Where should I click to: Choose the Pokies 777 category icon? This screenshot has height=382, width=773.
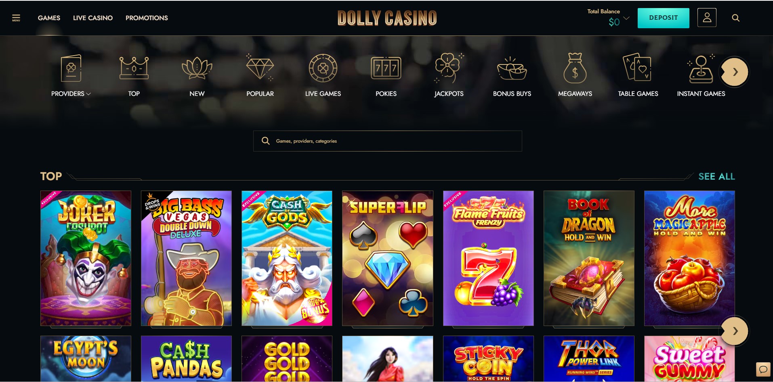386,68
